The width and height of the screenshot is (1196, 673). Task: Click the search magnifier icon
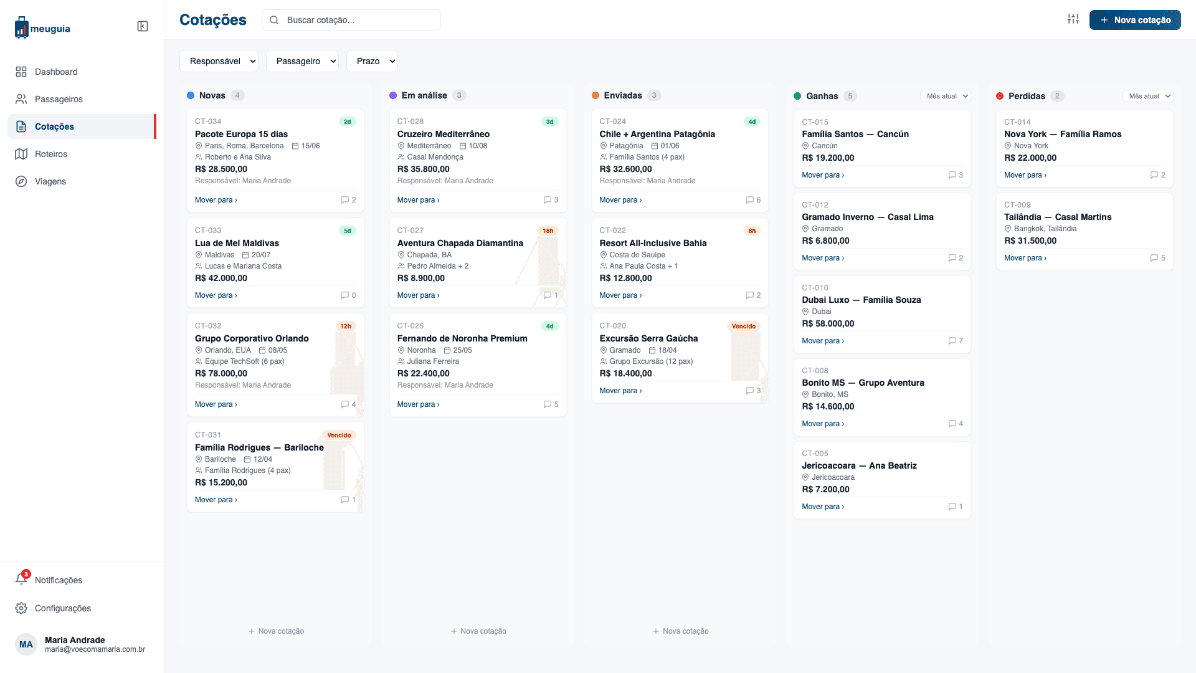(x=274, y=20)
